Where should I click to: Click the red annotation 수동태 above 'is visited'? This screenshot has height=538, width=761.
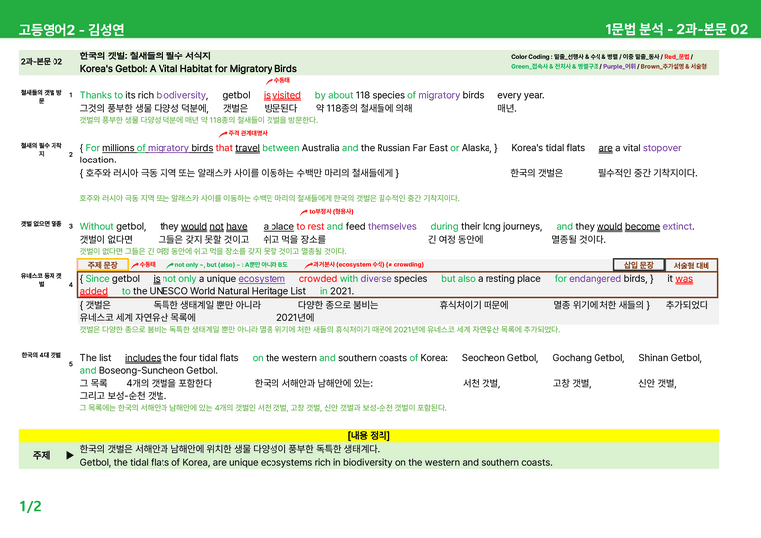[282, 80]
